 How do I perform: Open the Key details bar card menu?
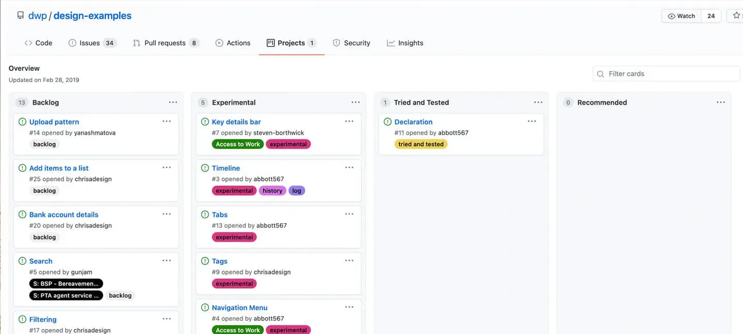[x=349, y=121]
